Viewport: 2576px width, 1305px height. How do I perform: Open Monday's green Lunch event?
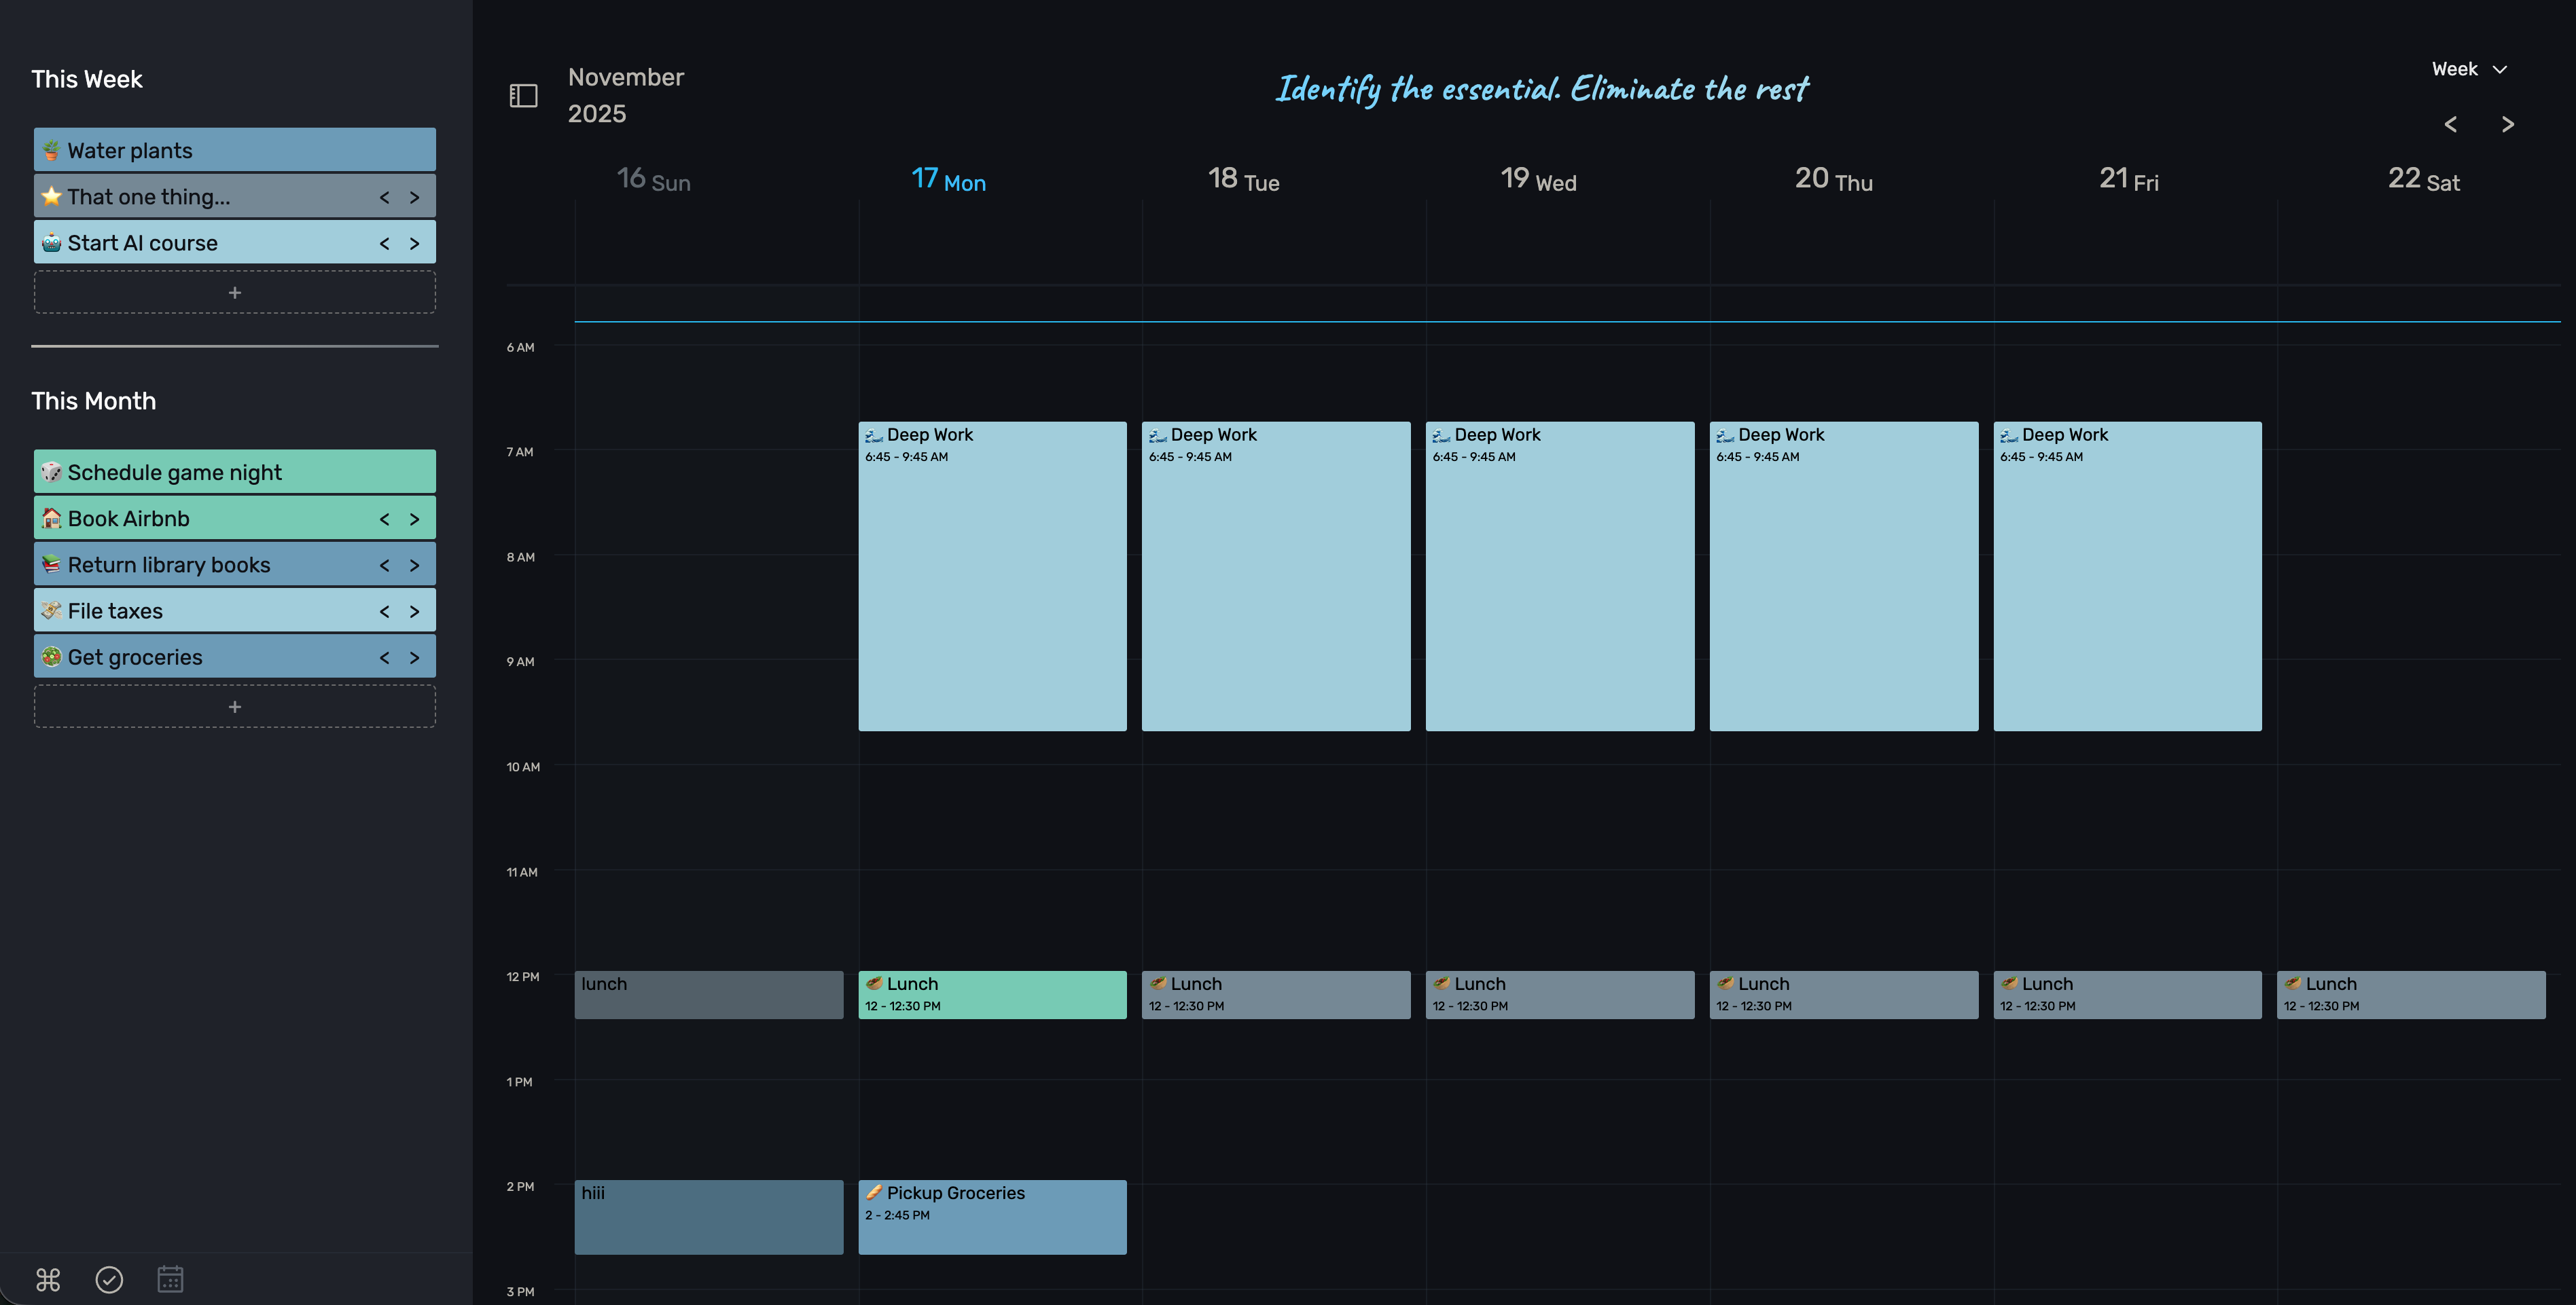pos(991,994)
